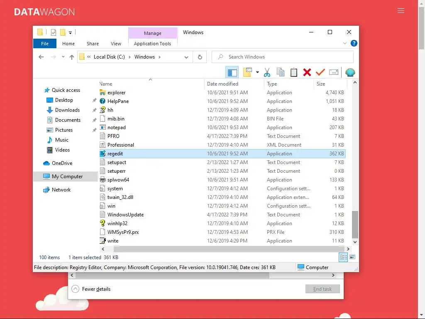
Task: Open Downloads in the navigation pane
Action: pos(67,110)
